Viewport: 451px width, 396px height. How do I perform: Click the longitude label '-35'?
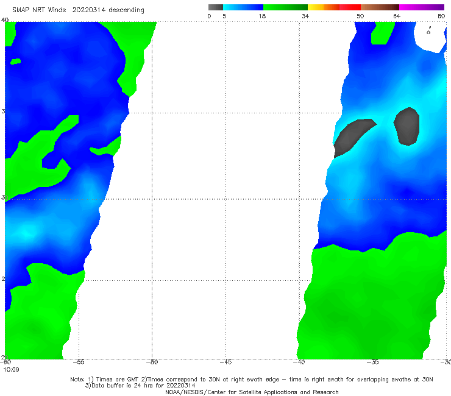(373, 362)
